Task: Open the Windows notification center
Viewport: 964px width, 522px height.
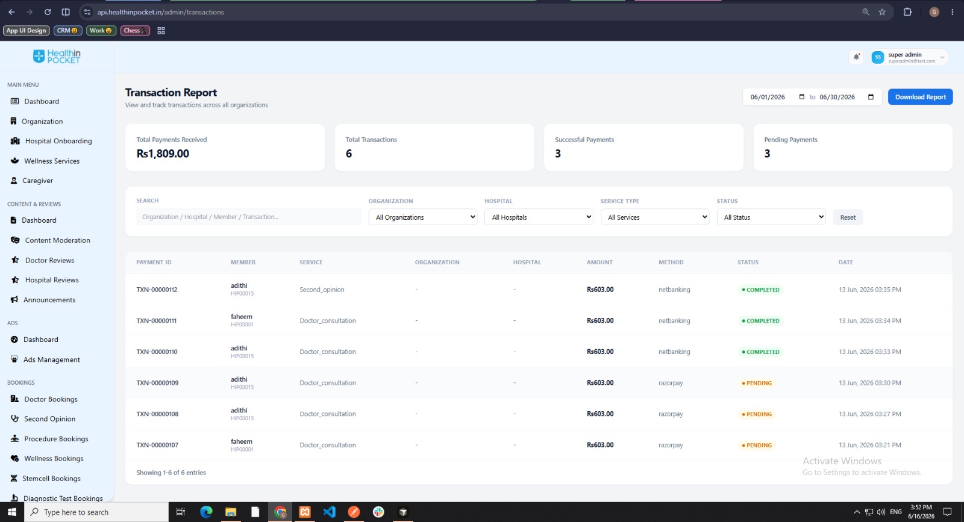Action: point(947,512)
